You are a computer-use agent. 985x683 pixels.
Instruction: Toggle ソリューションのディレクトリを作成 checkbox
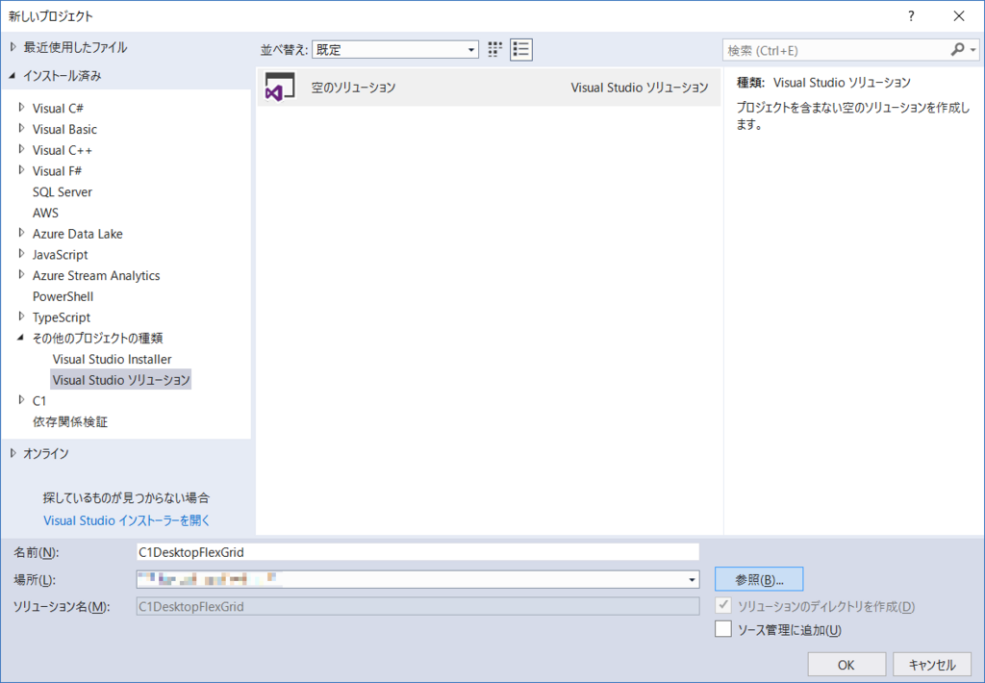(x=723, y=606)
